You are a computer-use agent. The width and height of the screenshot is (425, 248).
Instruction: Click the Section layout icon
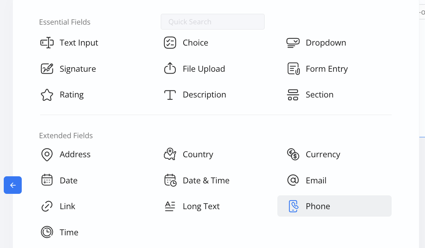point(293,95)
